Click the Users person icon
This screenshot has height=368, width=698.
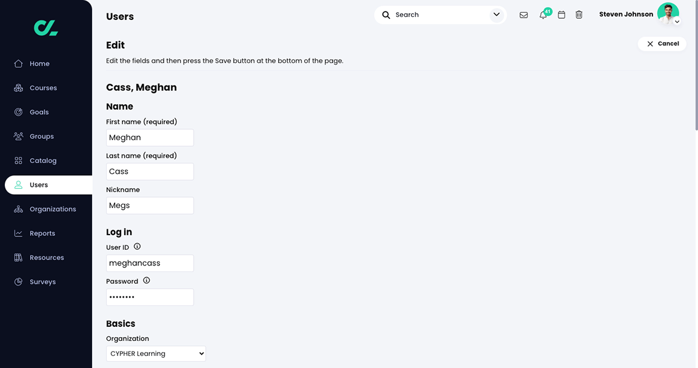pos(18,185)
